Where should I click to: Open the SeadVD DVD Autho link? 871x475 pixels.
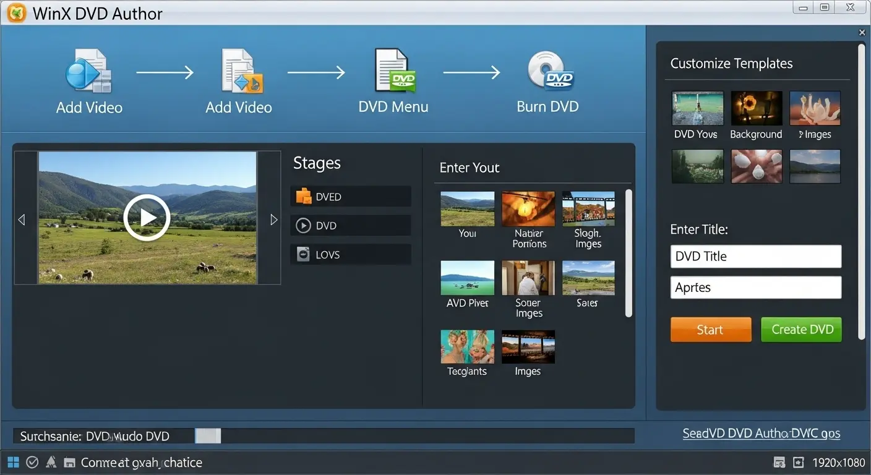(x=761, y=434)
